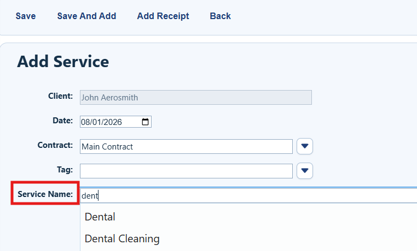The width and height of the screenshot is (417, 251).
Task: Click the Add Service heading
Action: 63,62
